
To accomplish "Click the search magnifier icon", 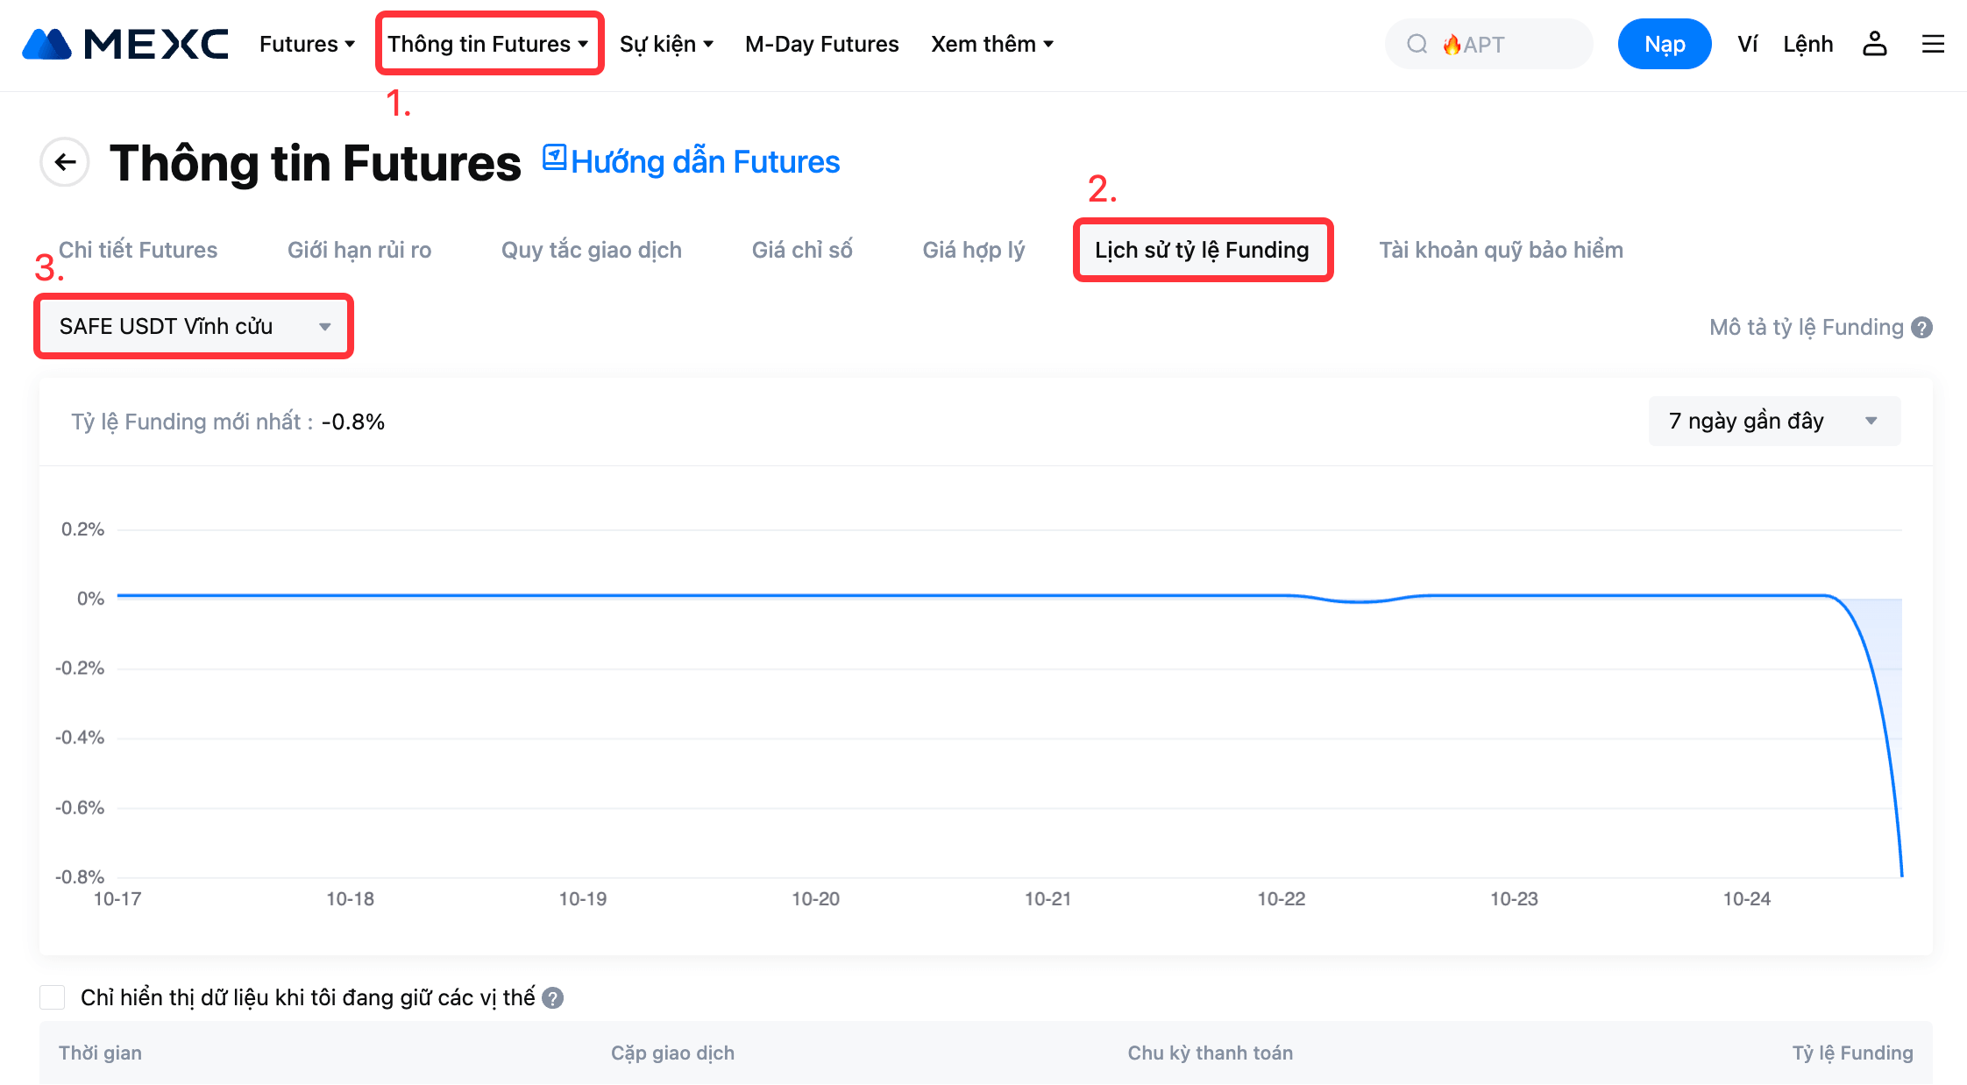I will click(x=1417, y=44).
